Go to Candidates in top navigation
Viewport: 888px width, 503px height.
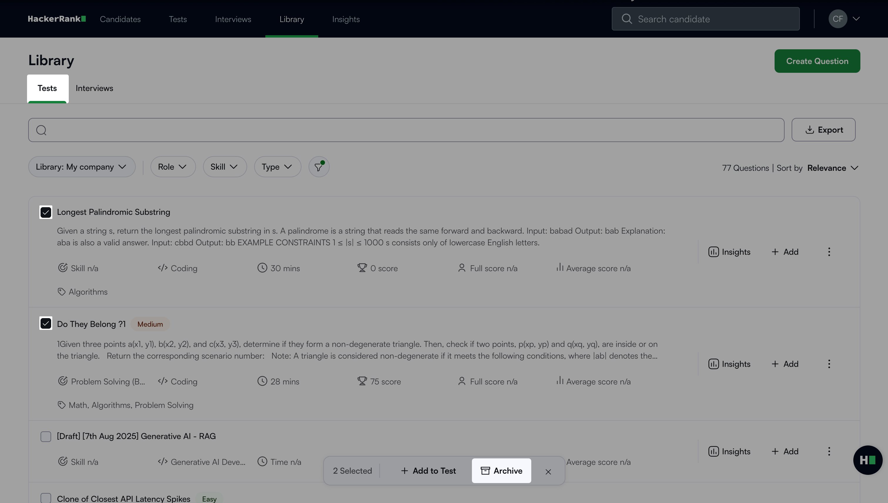120,19
